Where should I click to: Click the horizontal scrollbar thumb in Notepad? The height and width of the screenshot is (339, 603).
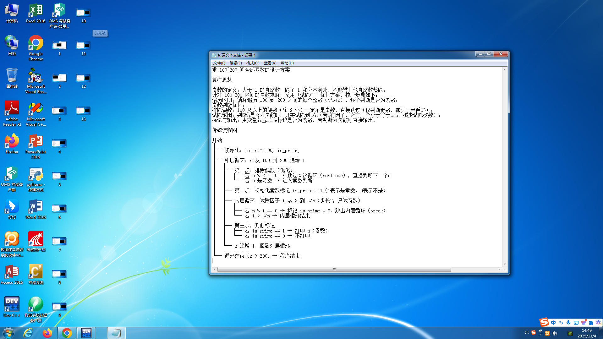334,270
